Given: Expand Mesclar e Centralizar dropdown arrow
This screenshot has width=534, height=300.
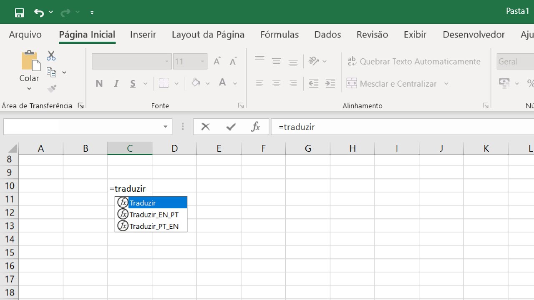Looking at the screenshot, I should (446, 84).
